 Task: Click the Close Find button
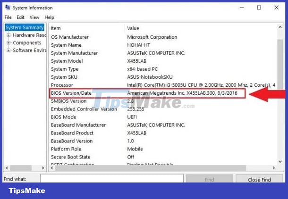pyautogui.click(x=259, y=179)
